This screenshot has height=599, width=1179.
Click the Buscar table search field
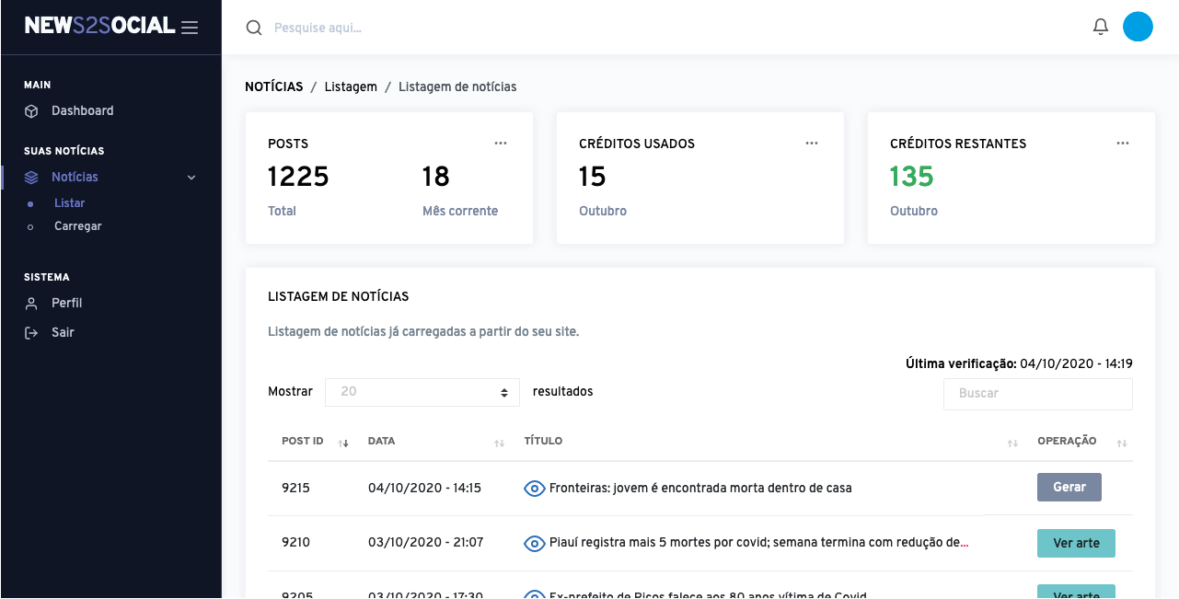(x=1037, y=394)
